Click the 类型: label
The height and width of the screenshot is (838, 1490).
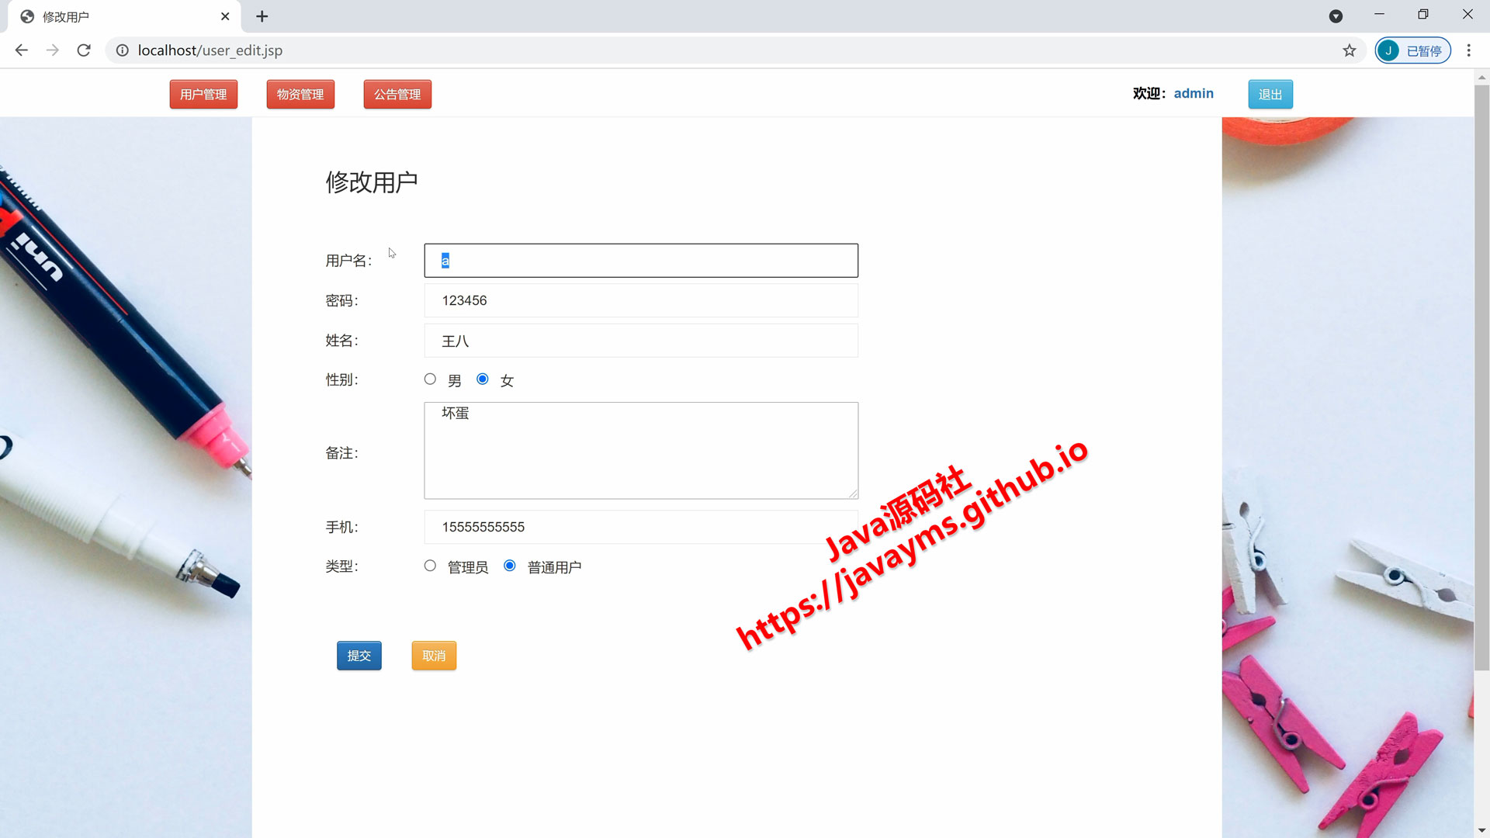pos(341,566)
